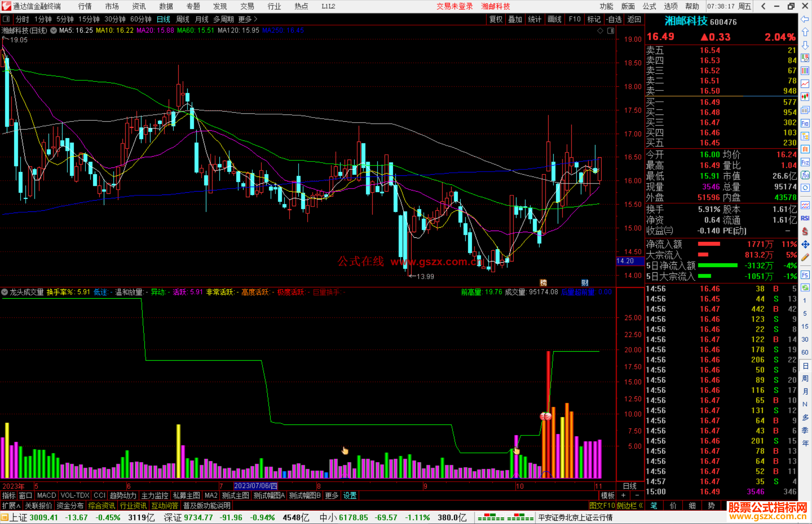This screenshot has height=524, width=812.
Task: Click the 2023/07/06 date marker on timeline
Action: point(256,486)
